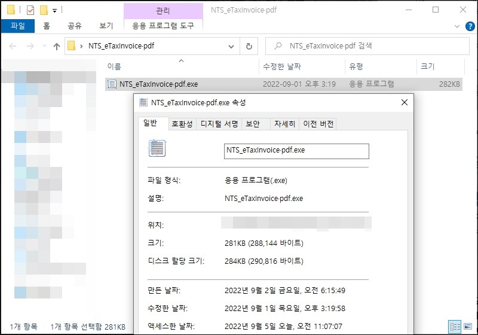Open the 자세히 tab

[x=285, y=124]
